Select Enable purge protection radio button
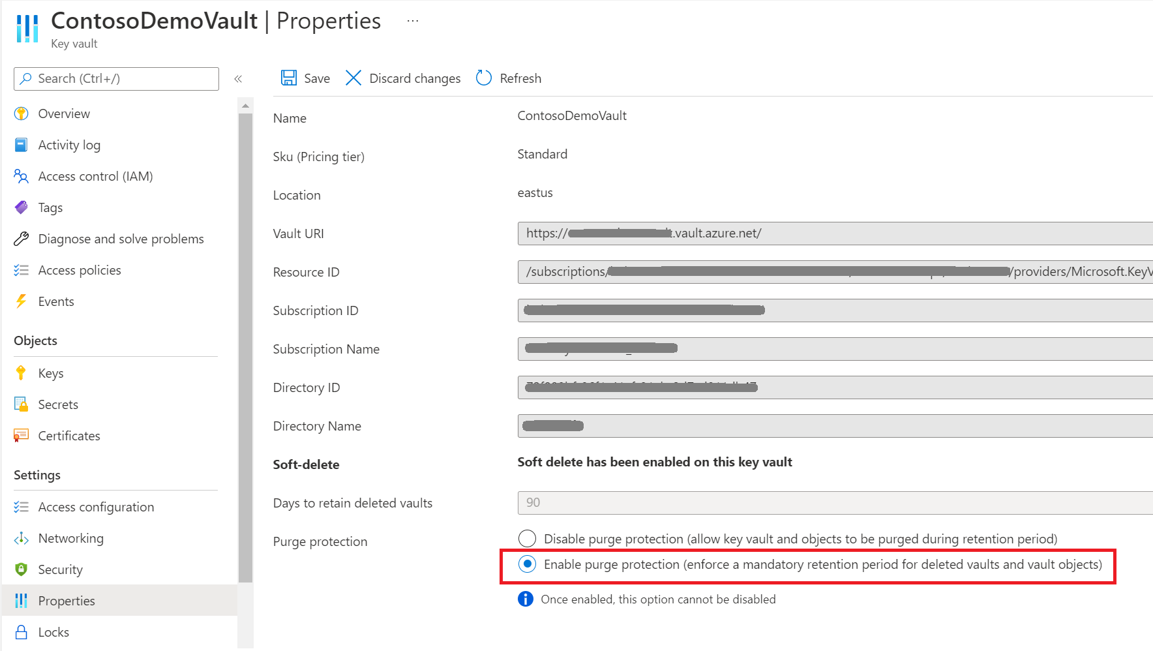 (527, 564)
